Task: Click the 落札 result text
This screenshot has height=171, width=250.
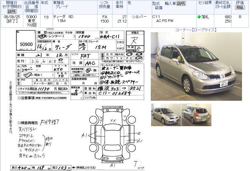Action: [x=205, y=17]
